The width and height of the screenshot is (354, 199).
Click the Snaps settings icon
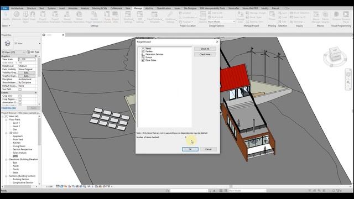coord(33,15)
